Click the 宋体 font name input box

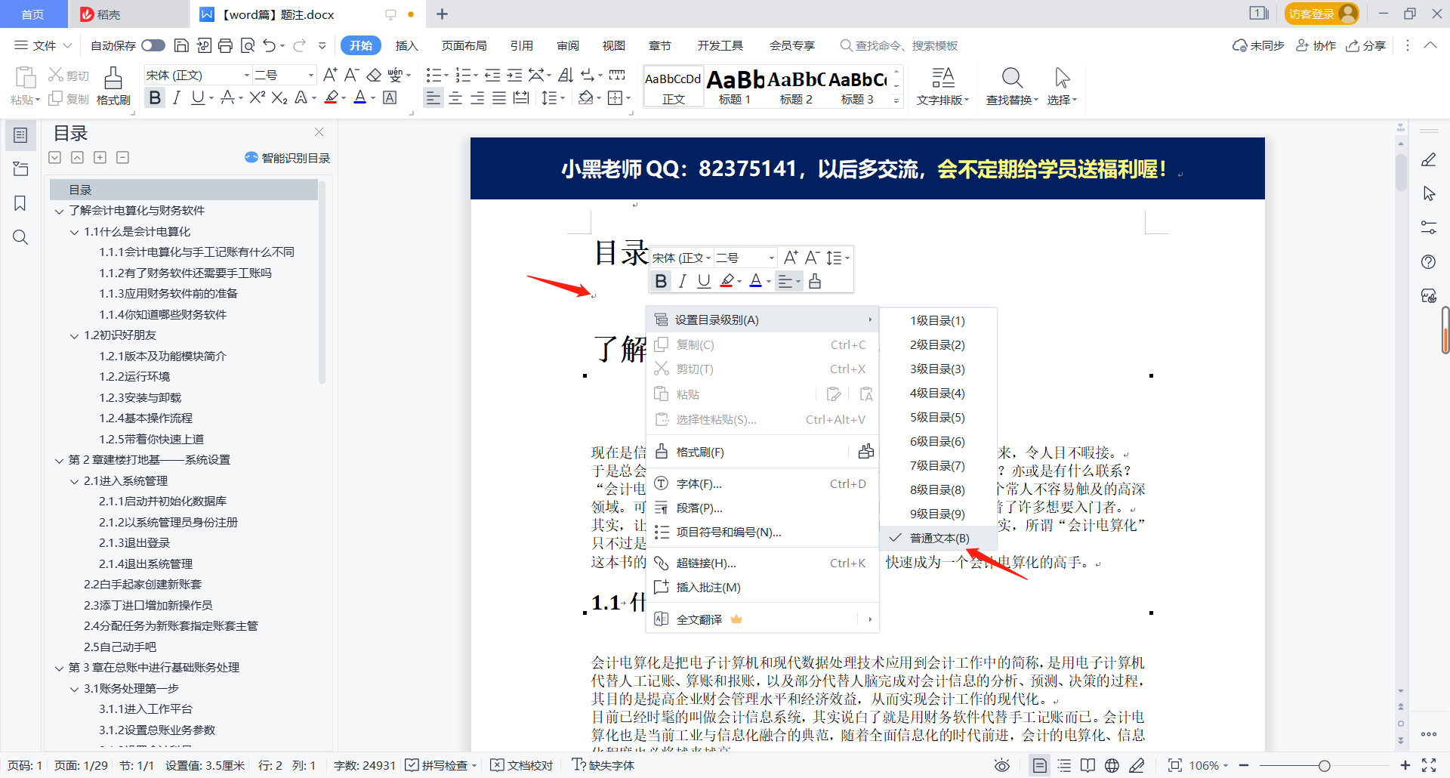pos(193,75)
